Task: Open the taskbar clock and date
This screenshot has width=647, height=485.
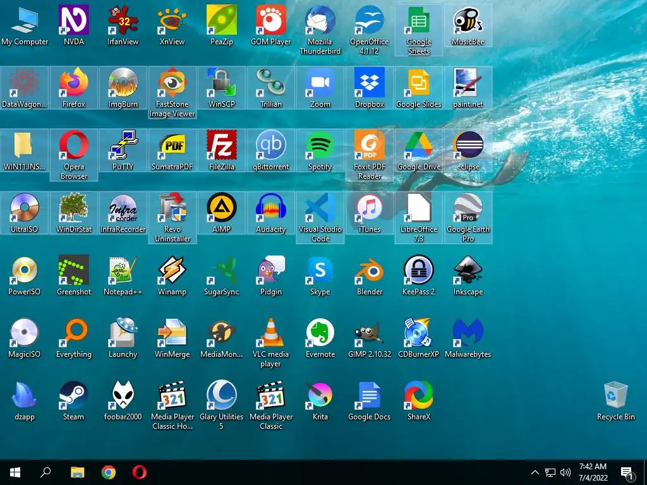Action: tap(593, 472)
